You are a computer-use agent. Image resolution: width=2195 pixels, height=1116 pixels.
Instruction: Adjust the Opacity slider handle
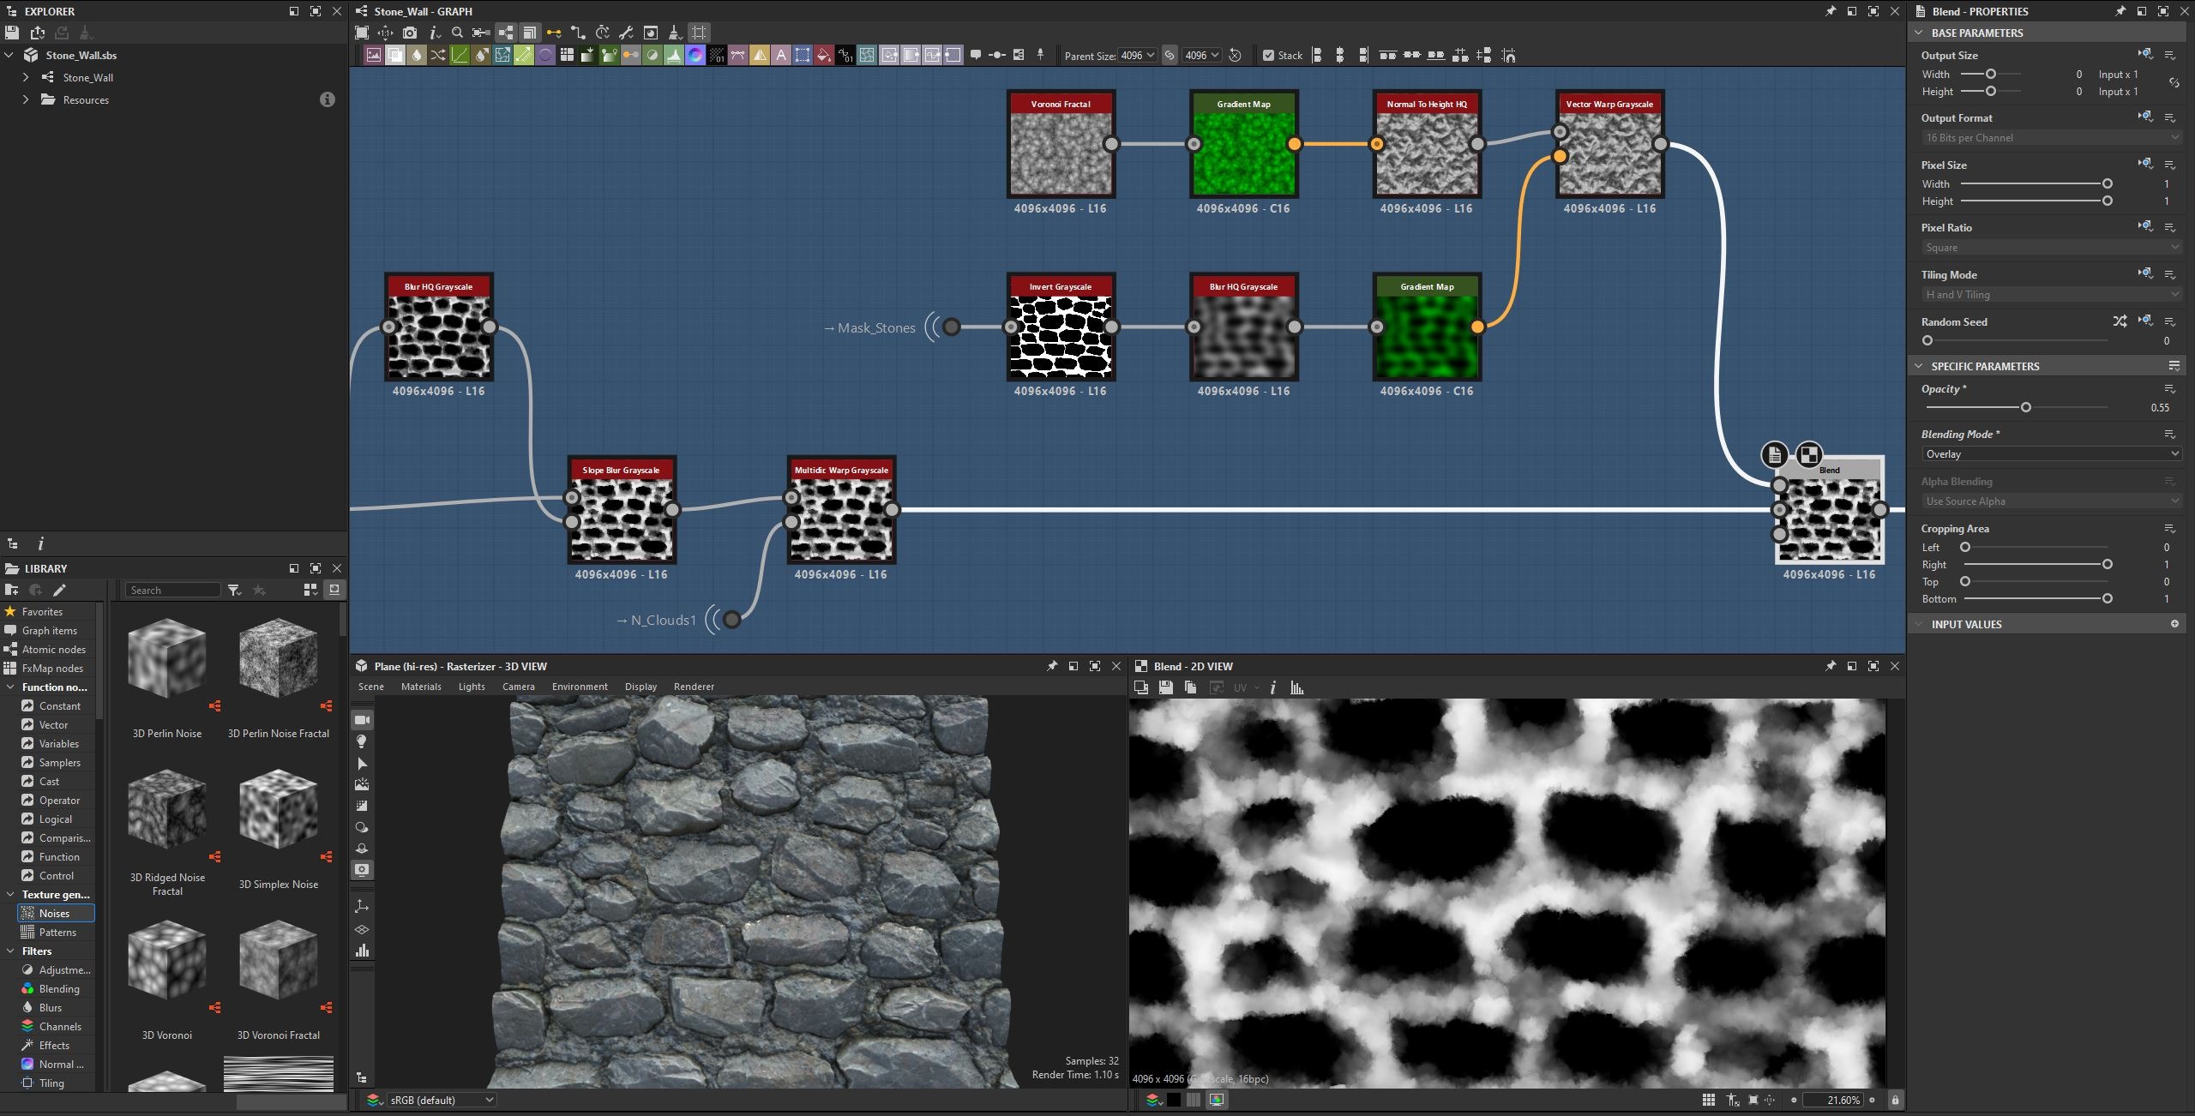pyautogui.click(x=2025, y=407)
